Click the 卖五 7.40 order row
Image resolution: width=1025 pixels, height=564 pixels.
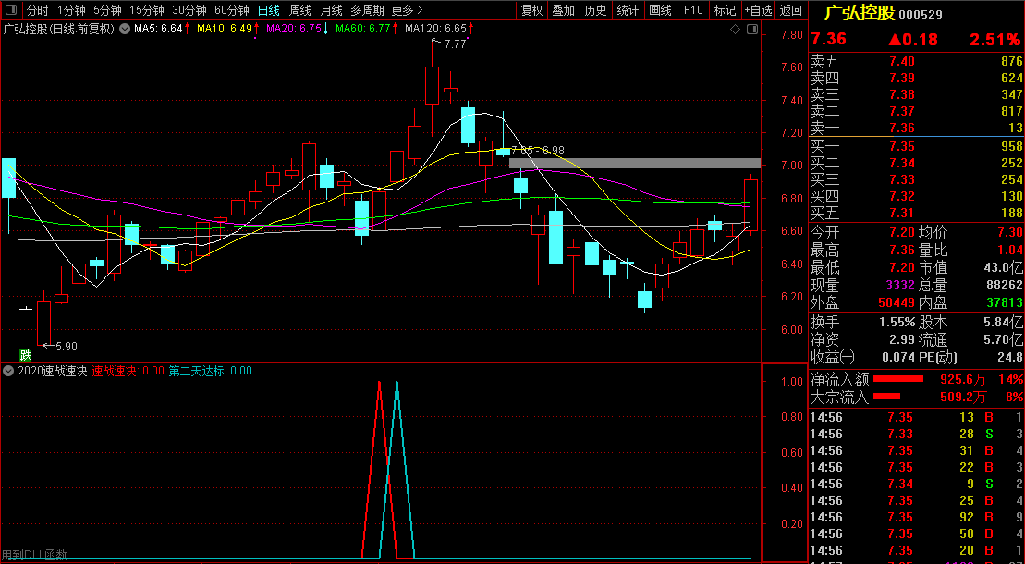(x=916, y=62)
